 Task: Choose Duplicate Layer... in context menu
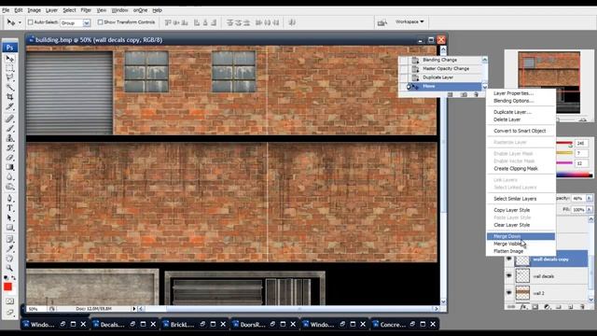[521, 112]
